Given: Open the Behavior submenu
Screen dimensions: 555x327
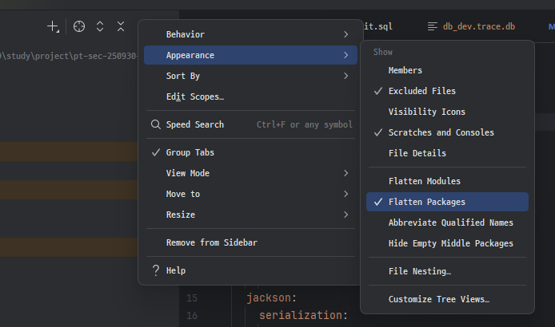Looking at the screenshot, I should click(250, 34).
